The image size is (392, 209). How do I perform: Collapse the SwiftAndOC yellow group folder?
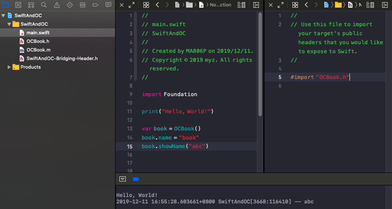(9, 24)
